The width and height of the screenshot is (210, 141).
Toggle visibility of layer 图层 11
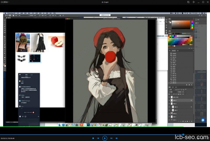169,117
